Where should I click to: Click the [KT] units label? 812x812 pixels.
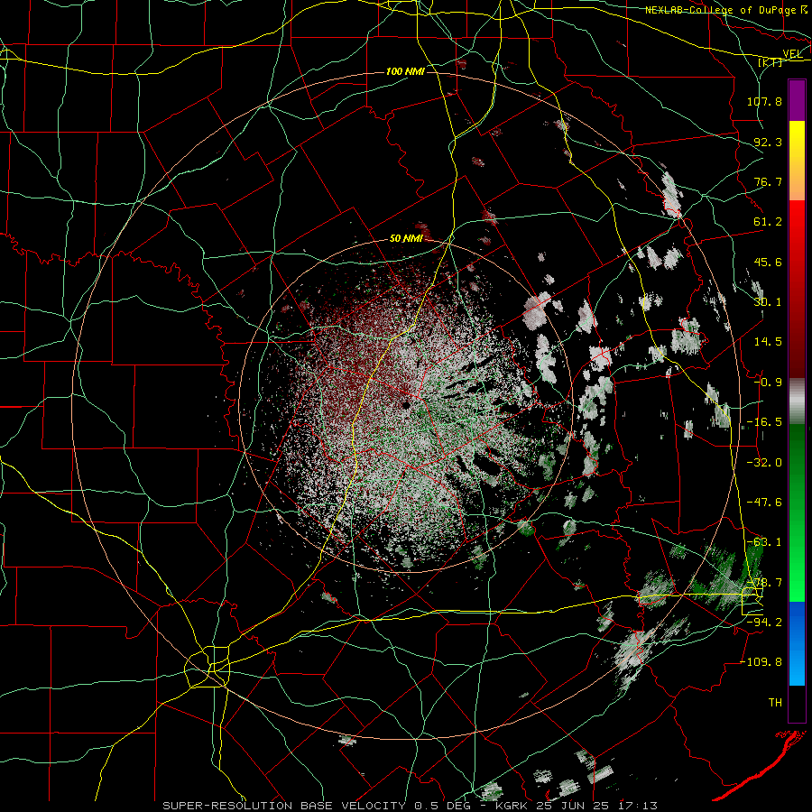coord(770,62)
